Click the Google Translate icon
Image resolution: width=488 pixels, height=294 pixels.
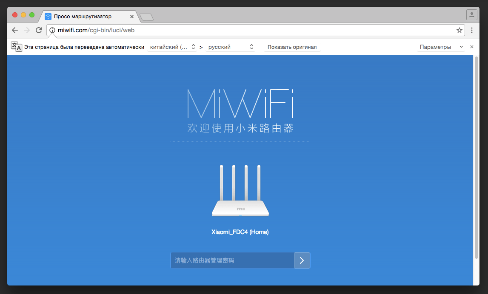coord(16,47)
